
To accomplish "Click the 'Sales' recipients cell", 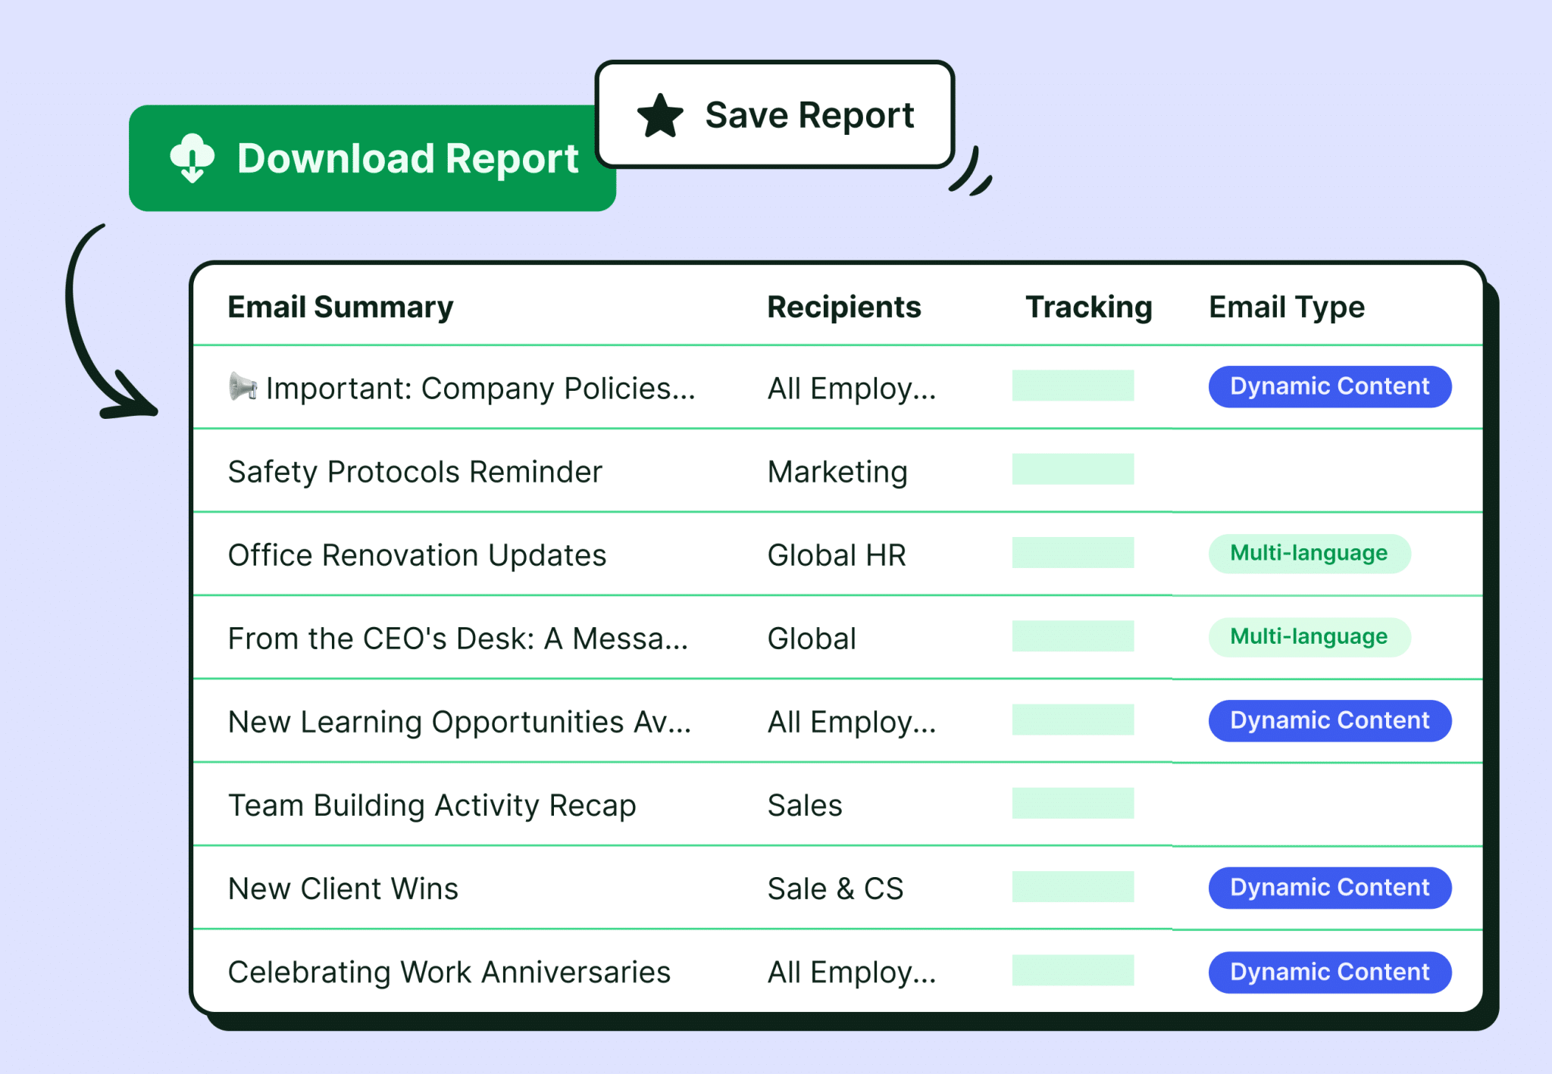I will pyautogui.click(x=805, y=804).
